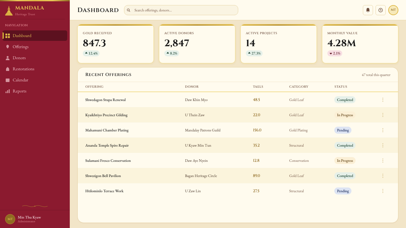Select the Dashboard navigation item
Image resolution: width=406 pixels, height=228 pixels.
(35, 36)
